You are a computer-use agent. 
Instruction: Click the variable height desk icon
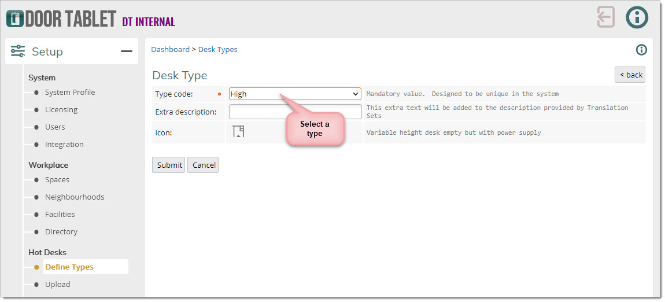[238, 132]
